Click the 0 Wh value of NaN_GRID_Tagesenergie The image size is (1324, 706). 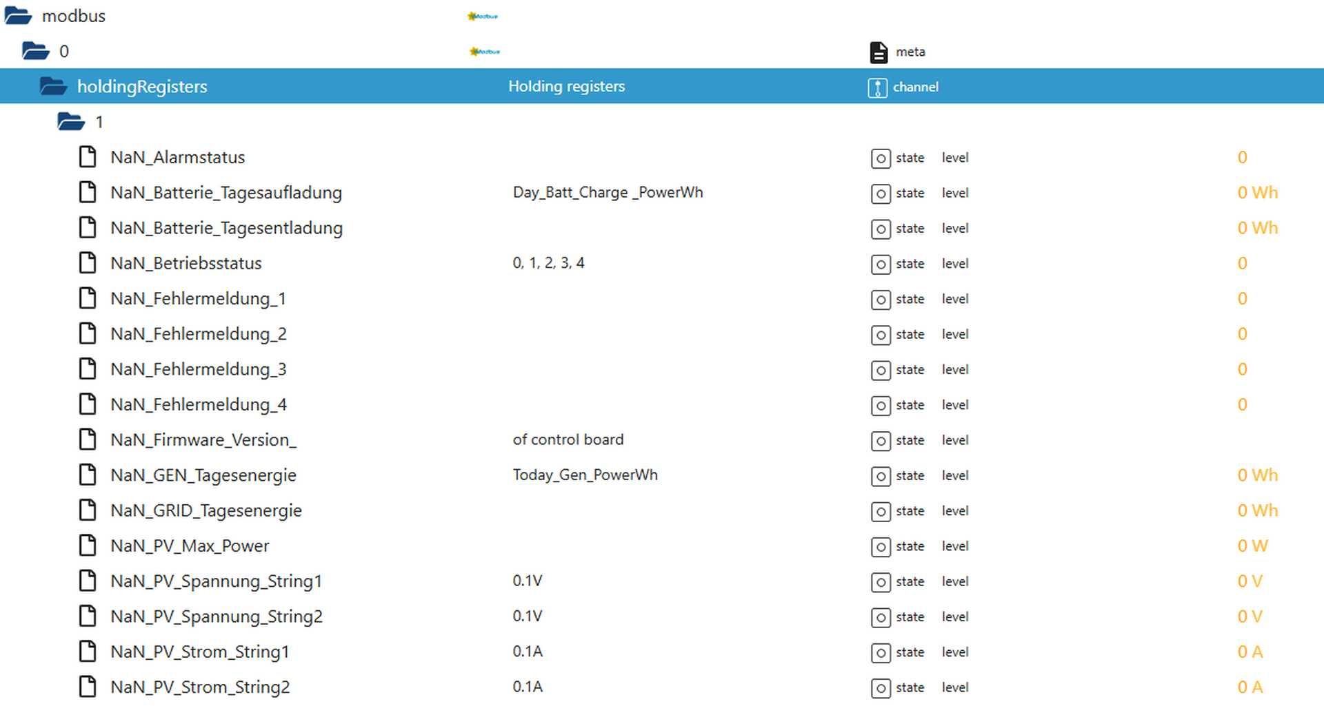[1258, 510]
